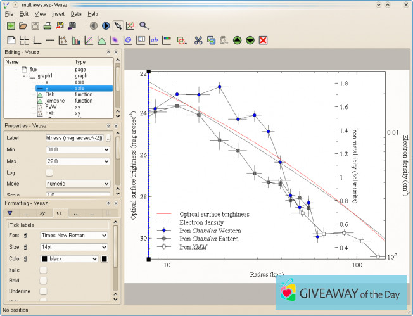Viewport: 413px width, 316px height.
Task: Go to the previous page
Action: (x=94, y=26)
